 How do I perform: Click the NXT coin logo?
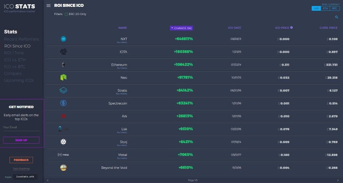63,39
